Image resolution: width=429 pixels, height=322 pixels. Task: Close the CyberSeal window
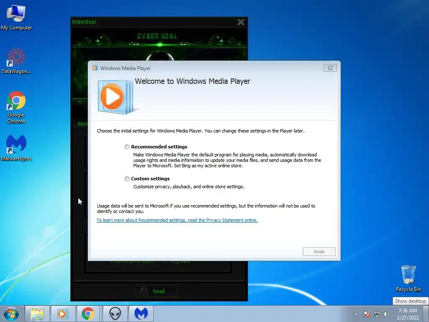(x=241, y=22)
